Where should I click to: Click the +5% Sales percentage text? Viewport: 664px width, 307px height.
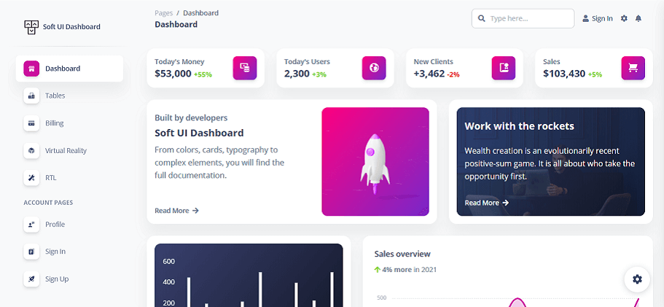click(x=595, y=74)
